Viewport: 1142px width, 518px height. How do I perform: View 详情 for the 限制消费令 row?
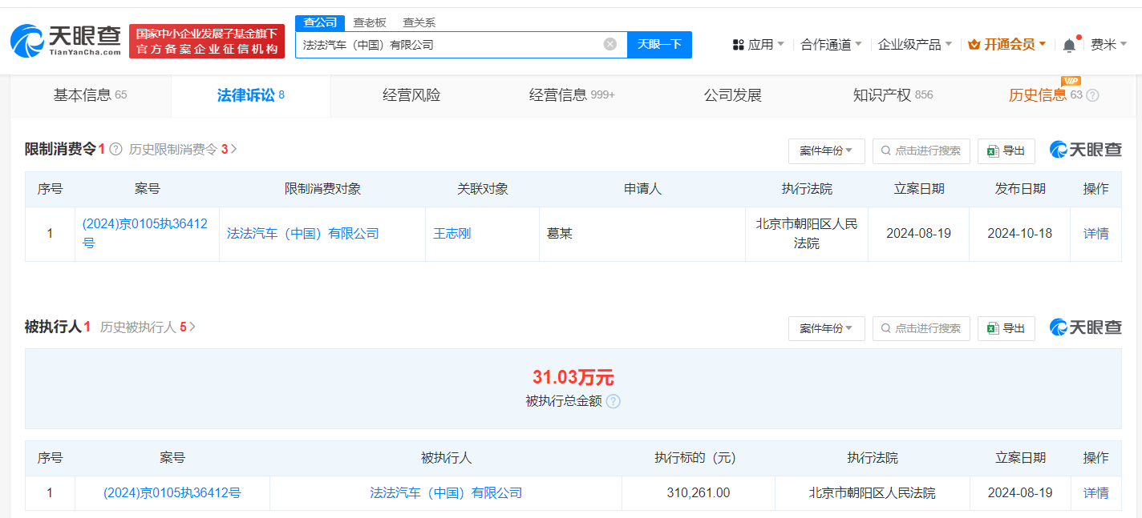click(1095, 234)
